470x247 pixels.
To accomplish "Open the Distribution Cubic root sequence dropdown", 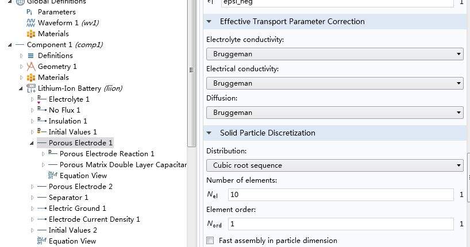I will click(x=334, y=165).
